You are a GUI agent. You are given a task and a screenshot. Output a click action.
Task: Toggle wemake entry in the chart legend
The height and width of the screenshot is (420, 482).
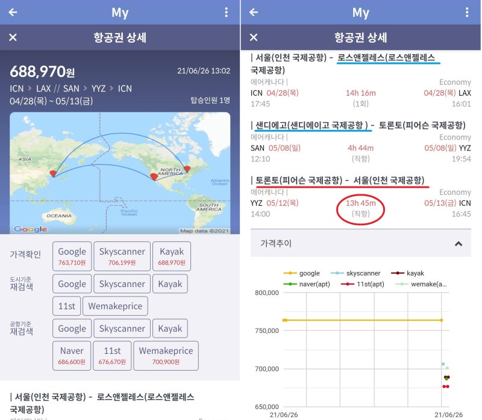pos(426,283)
